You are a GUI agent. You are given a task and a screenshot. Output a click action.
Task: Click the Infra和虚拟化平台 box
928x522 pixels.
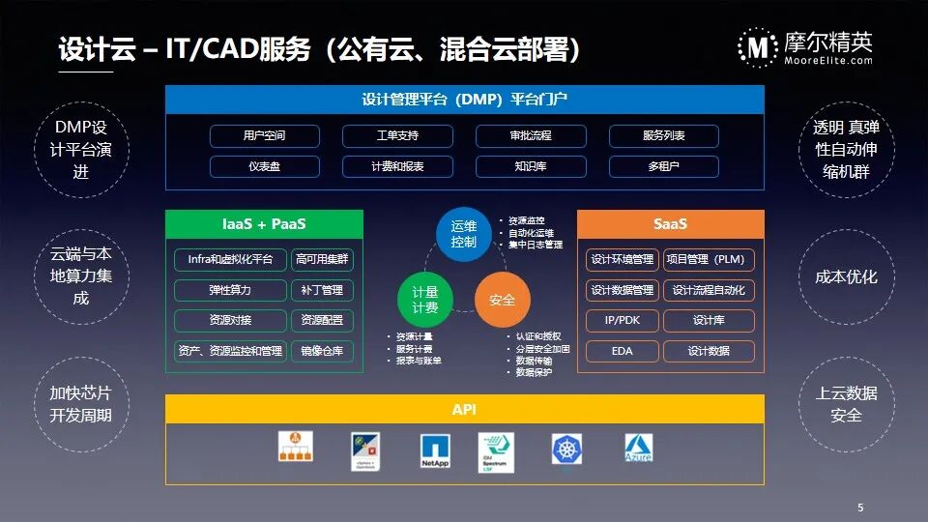click(x=230, y=260)
